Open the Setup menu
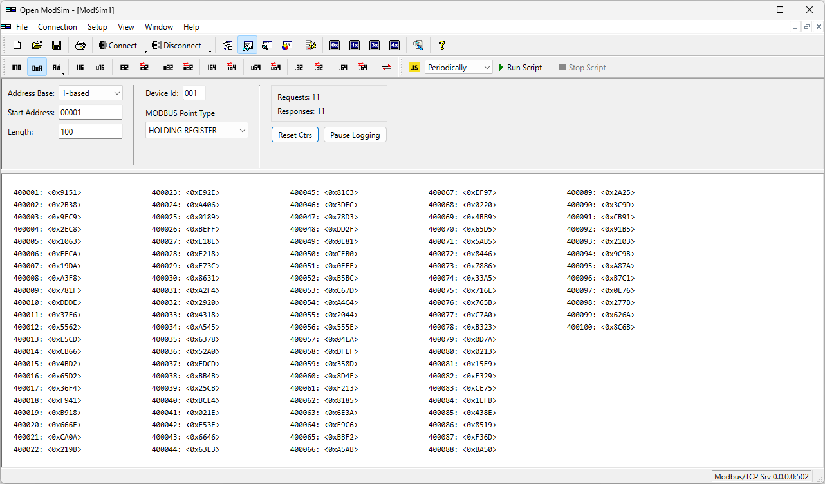The height and width of the screenshot is (484, 825). tap(97, 27)
